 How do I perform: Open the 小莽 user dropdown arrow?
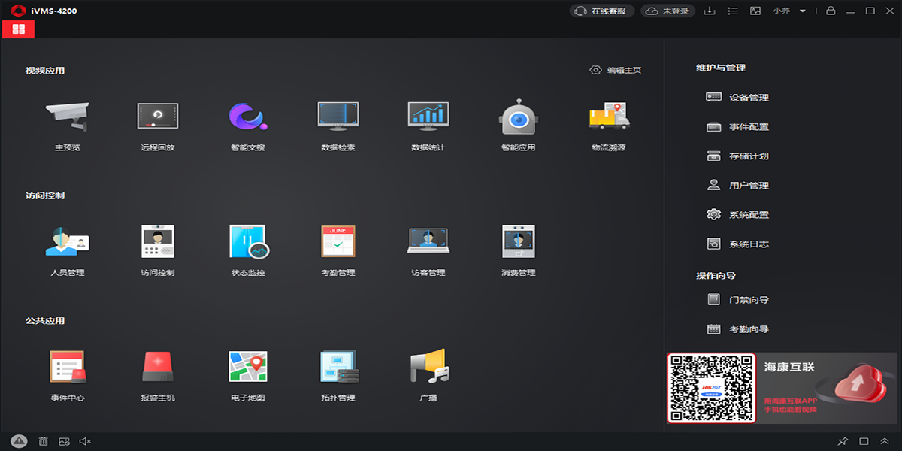(x=803, y=11)
